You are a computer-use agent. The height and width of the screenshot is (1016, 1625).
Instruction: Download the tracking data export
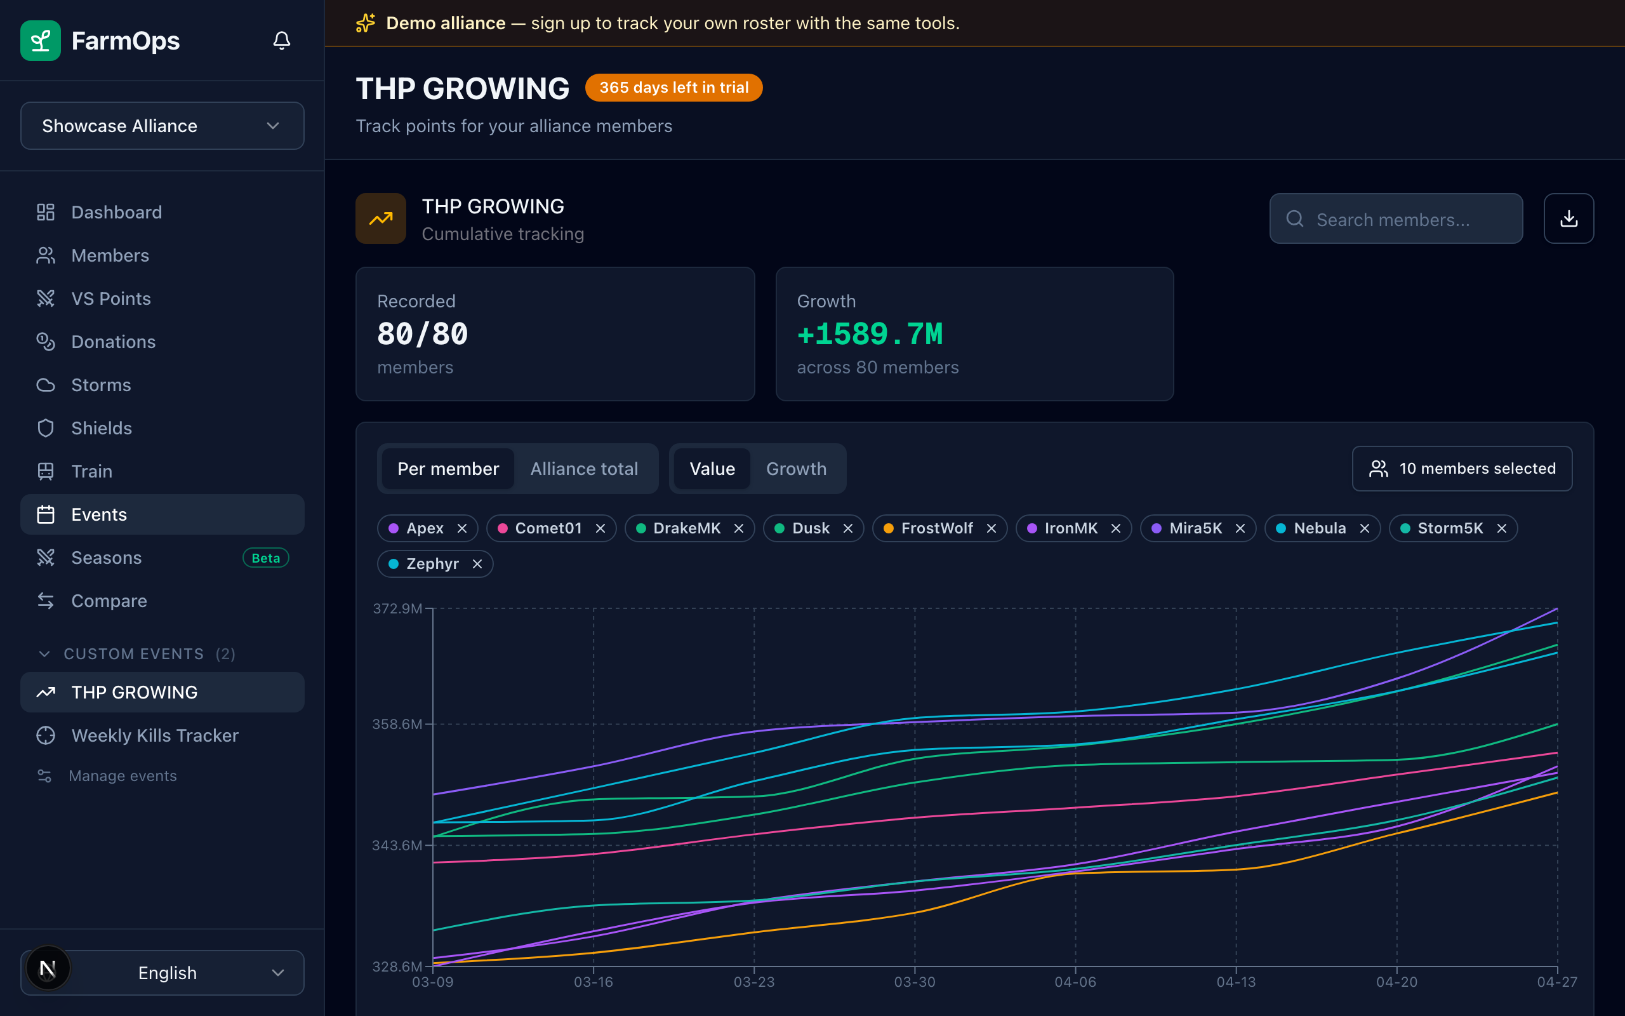1569,218
